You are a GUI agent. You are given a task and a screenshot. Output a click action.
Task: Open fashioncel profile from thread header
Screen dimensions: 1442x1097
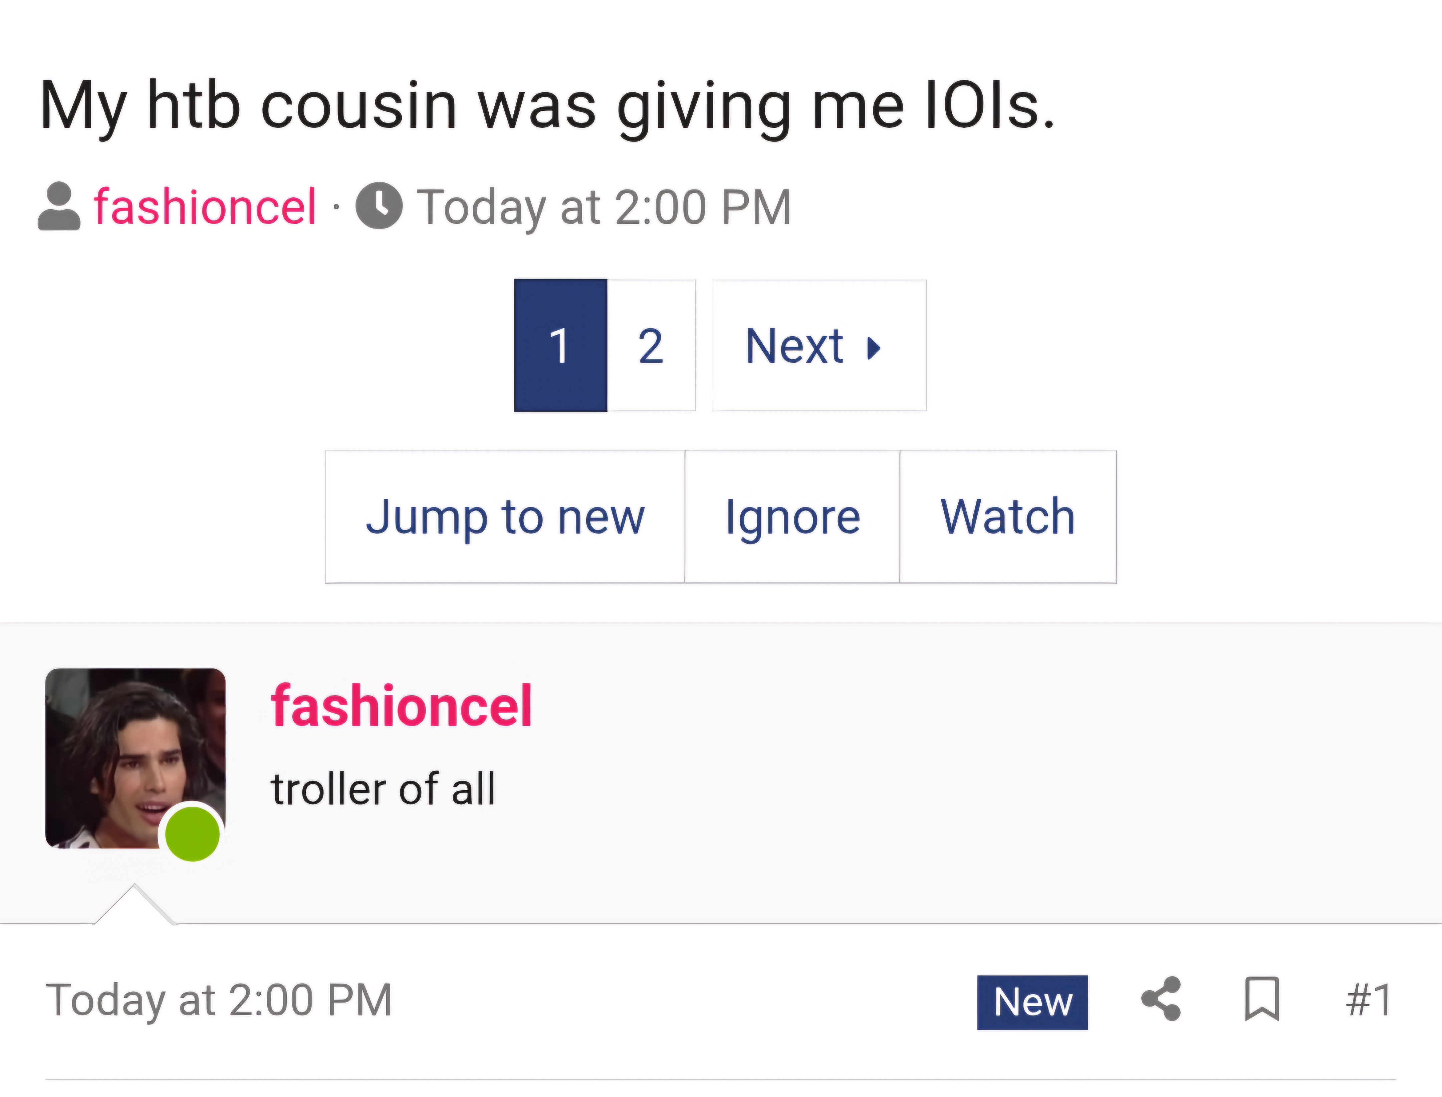pyautogui.click(x=205, y=206)
